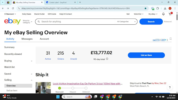Click the green extension icon in toolbar
This screenshot has width=178, height=100.
153,8
